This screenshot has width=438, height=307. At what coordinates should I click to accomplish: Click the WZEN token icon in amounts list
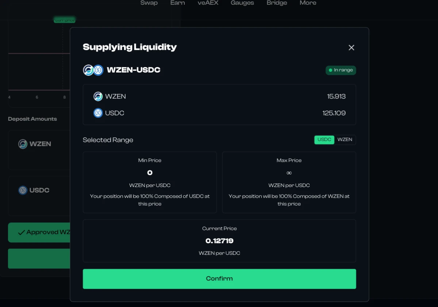click(x=98, y=96)
